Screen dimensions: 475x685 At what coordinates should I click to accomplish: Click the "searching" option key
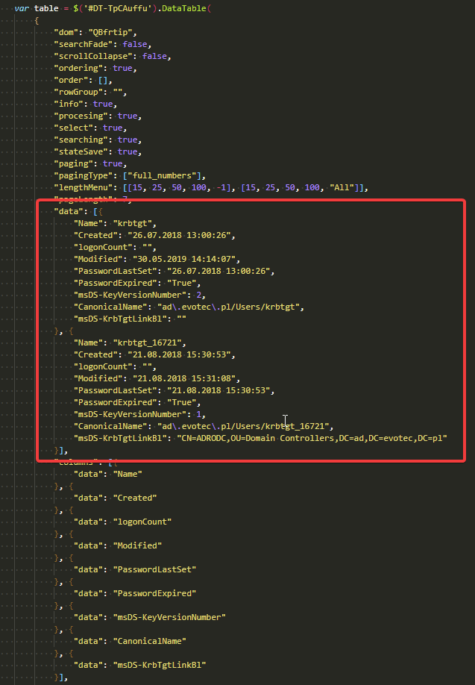[83, 140]
